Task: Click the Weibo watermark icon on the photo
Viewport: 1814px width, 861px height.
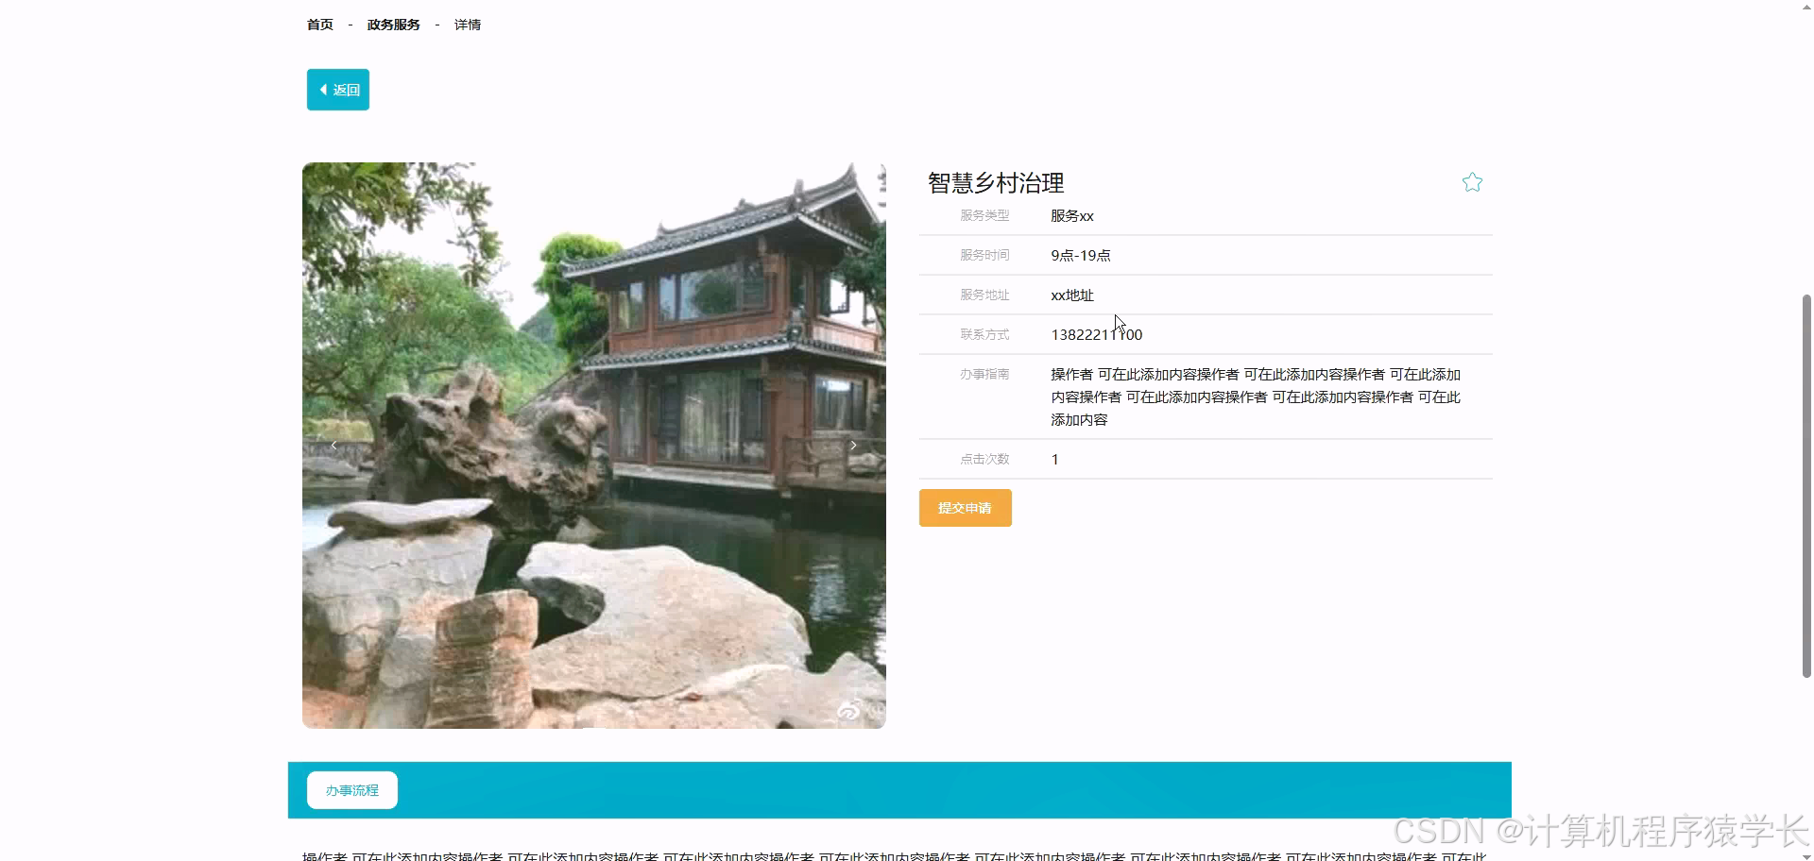Action: [849, 711]
